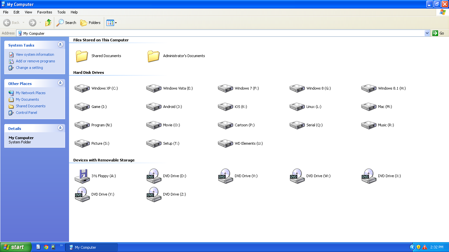Select the Windows 7 (F:) drive icon
This screenshot has height=252, width=449.
click(225, 88)
